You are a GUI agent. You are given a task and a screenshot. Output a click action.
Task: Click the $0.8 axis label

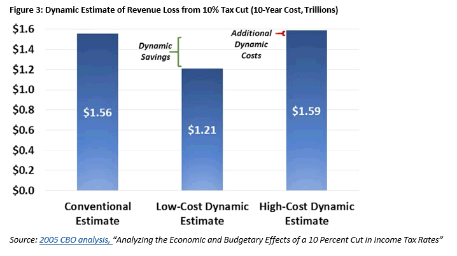[23, 110]
